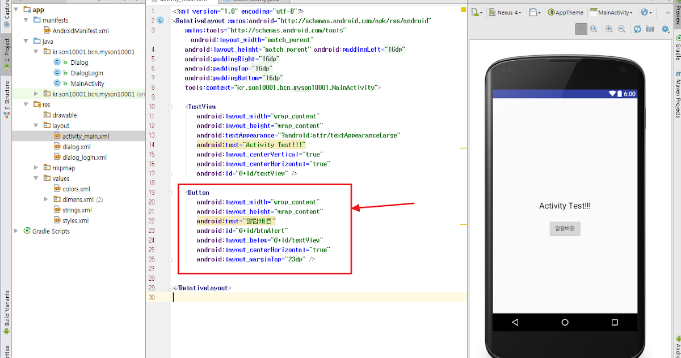Click the class gutter icon on line 2
The height and width of the screenshot is (358, 681).
[161, 20]
